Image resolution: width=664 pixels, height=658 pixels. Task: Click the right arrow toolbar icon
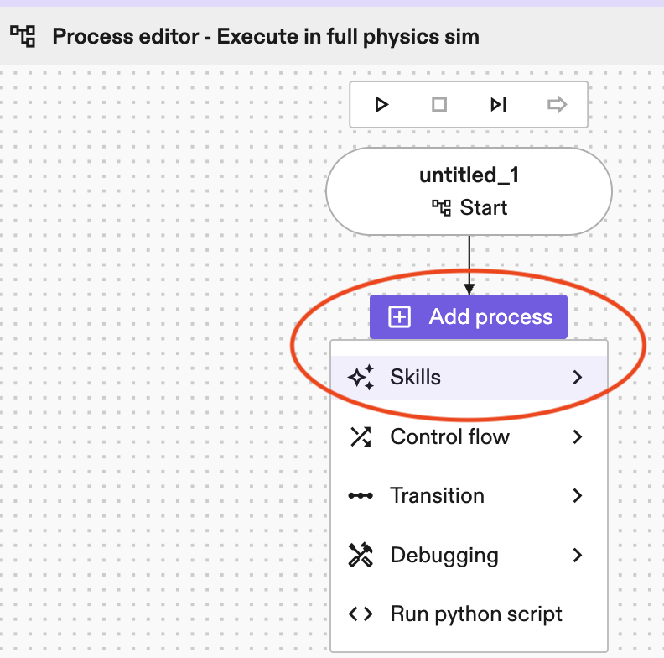click(x=557, y=105)
